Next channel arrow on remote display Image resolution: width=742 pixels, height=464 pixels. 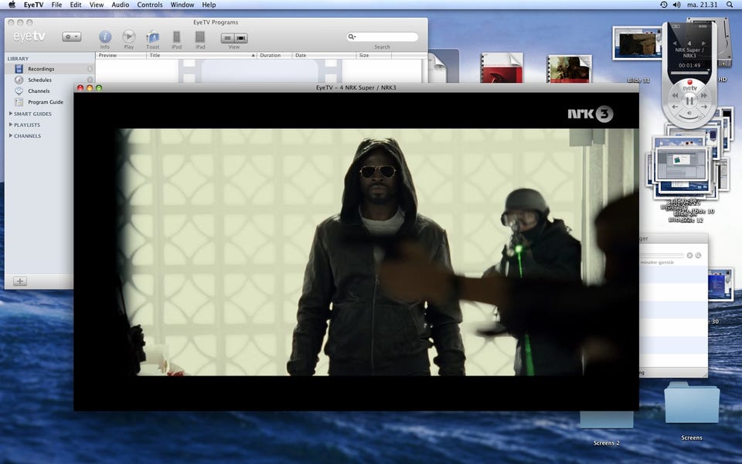(x=703, y=43)
